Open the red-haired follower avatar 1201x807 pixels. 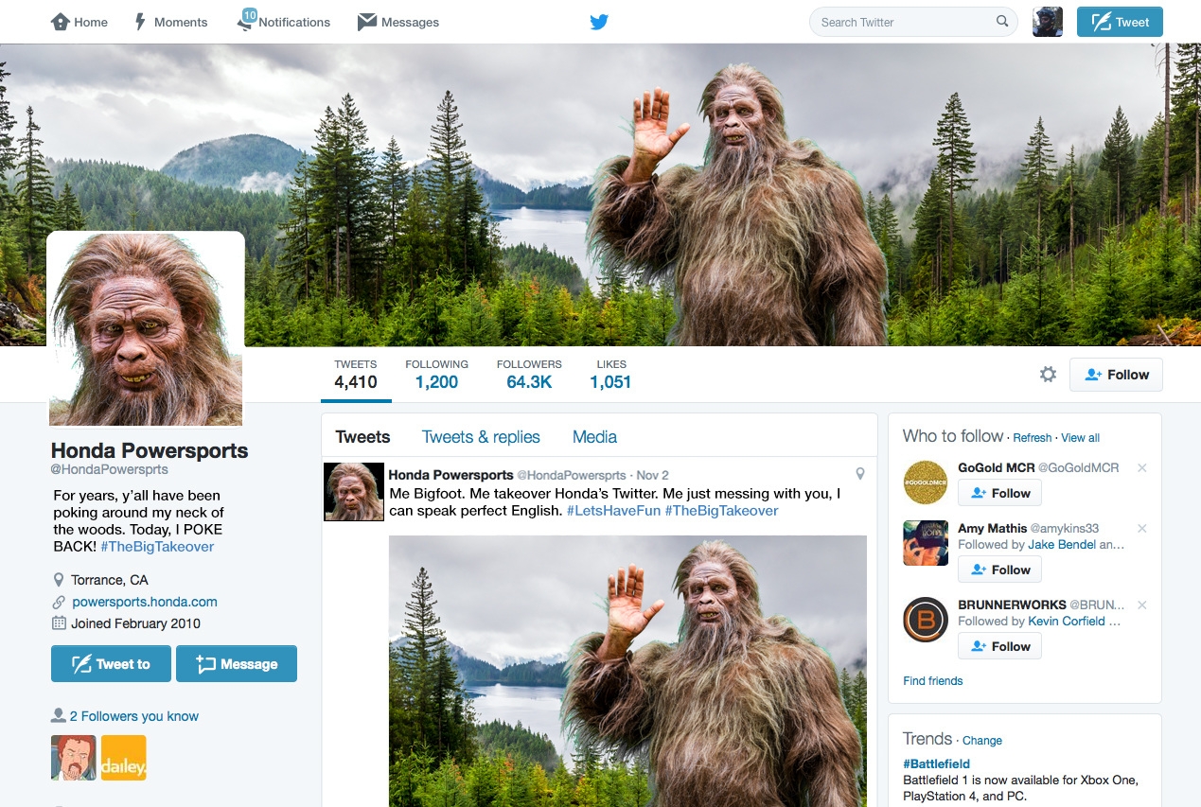pos(74,758)
